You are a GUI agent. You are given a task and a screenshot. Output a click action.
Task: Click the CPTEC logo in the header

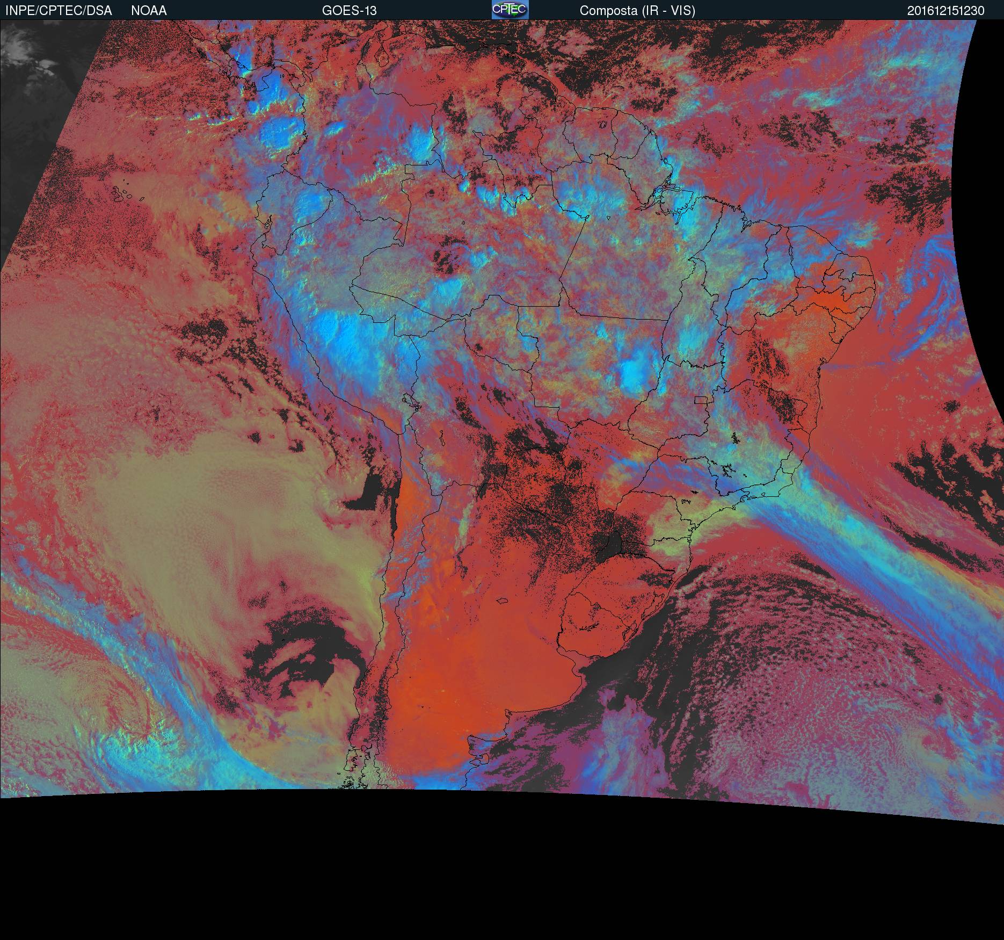(510, 10)
